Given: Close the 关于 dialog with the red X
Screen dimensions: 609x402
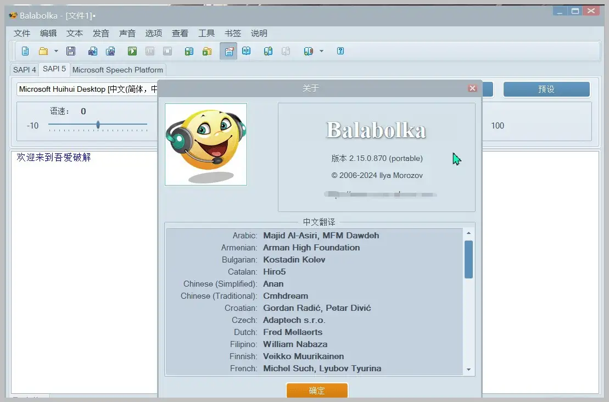Looking at the screenshot, I should coord(472,88).
